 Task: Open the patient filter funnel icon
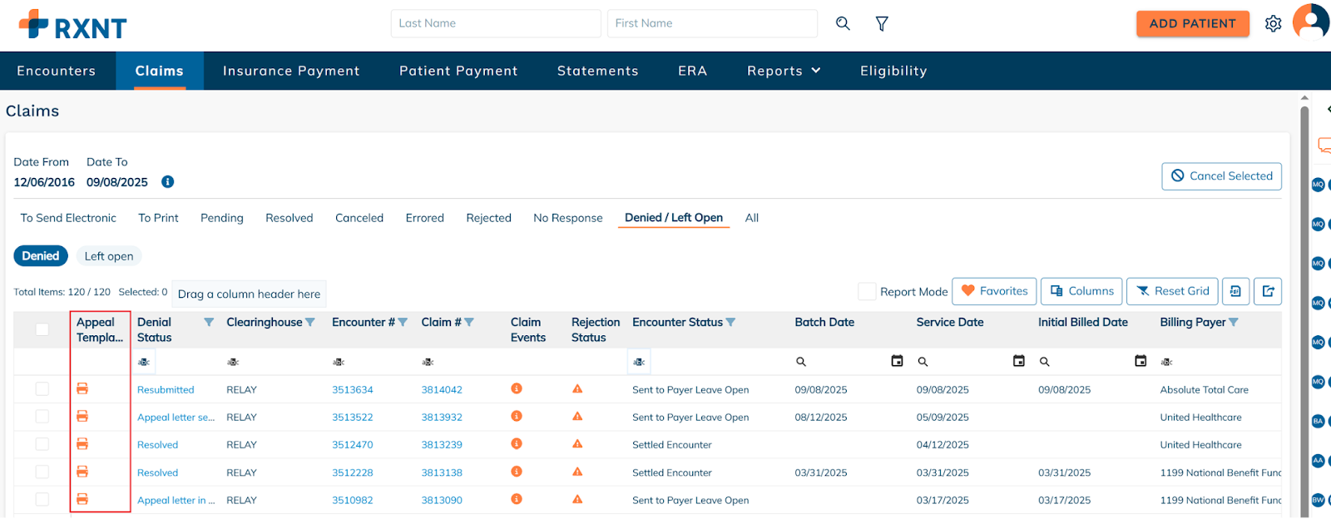pos(882,23)
